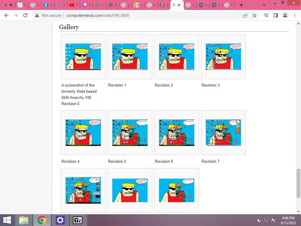The width and height of the screenshot is (301, 226).
Task: Switch to the YouTube tab
Action: [x=72, y=5]
